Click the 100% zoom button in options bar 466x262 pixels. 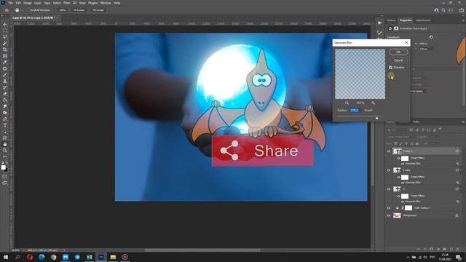[x=62, y=10]
